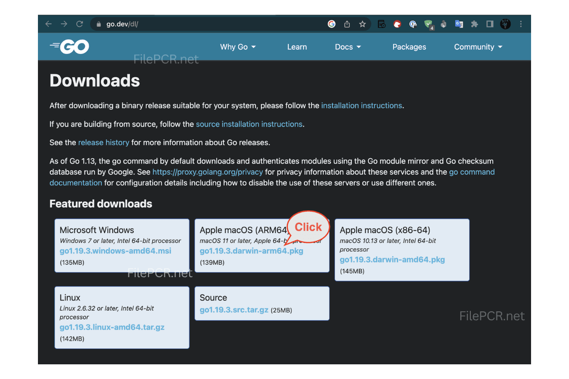Click the gray blocks extension icon
This screenshot has width=569, height=379.
pos(443,24)
